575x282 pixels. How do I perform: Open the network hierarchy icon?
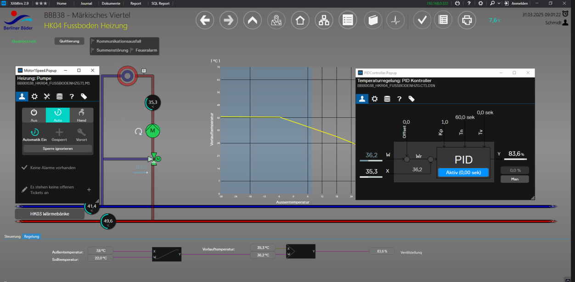click(x=324, y=20)
